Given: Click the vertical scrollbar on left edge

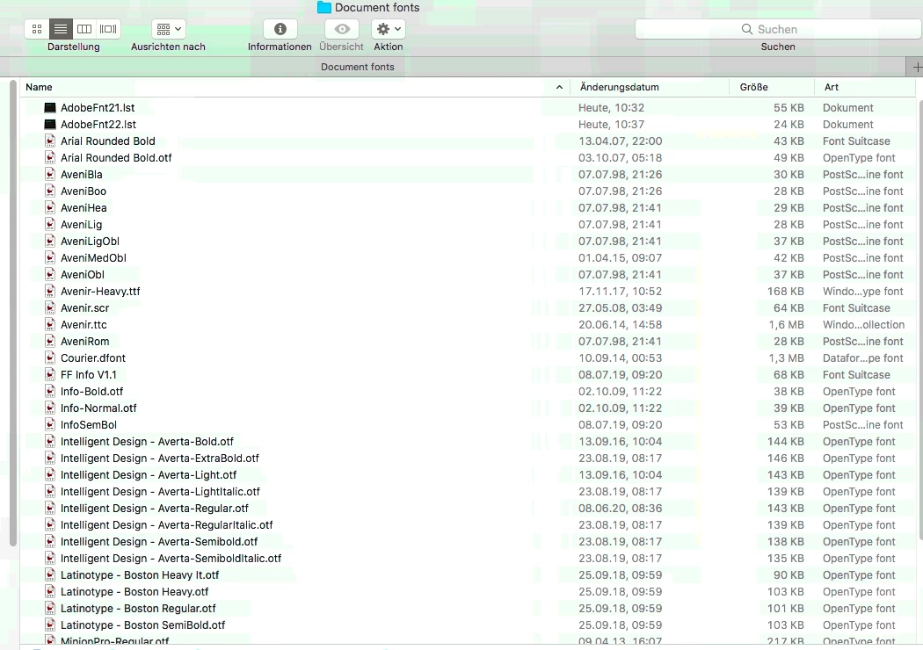Looking at the screenshot, I should point(12,312).
